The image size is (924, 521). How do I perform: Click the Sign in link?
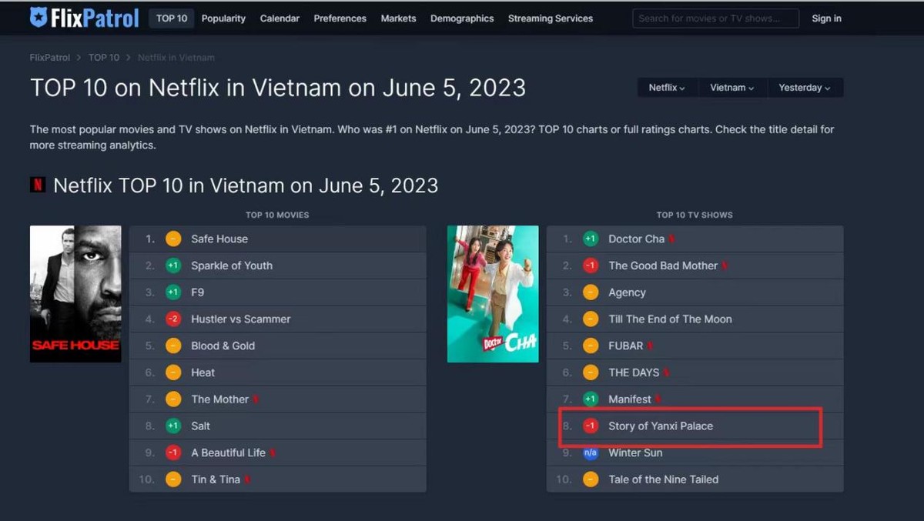(826, 18)
